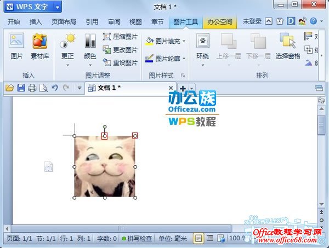Open the 审阅 tab
The image size is (329, 248).
(x=114, y=21)
